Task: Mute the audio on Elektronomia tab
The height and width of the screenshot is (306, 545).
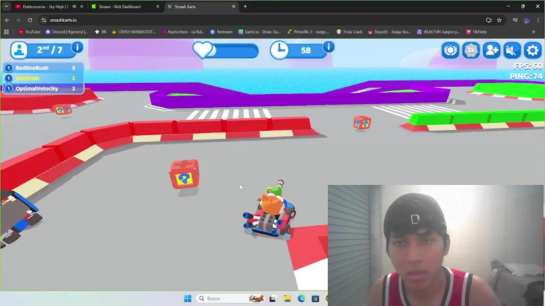Action: tap(74, 6)
